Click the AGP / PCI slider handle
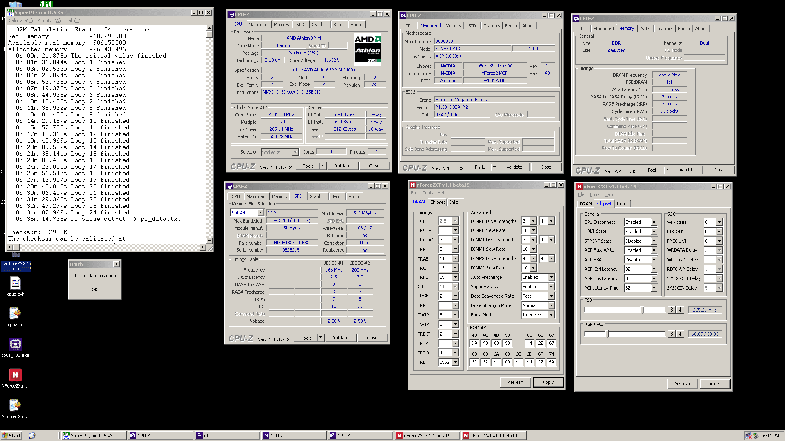 (607, 334)
